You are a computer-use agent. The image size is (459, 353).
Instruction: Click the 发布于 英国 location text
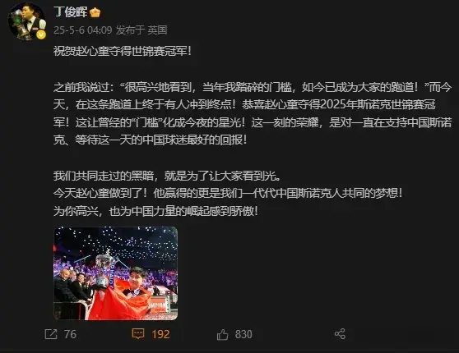coord(141,30)
